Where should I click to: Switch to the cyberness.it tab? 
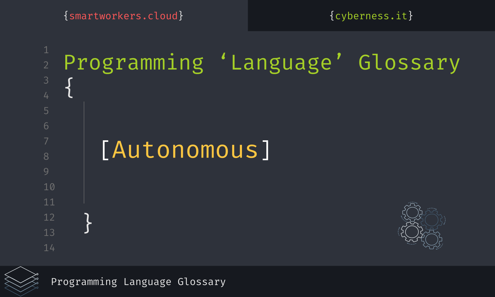point(371,16)
